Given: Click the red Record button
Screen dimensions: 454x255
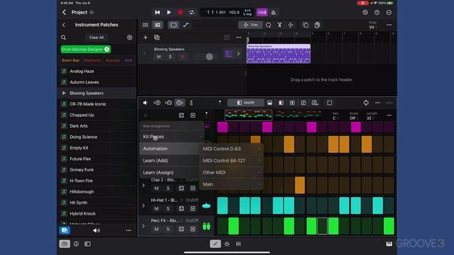Looking at the screenshot, I should tap(180, 13).
